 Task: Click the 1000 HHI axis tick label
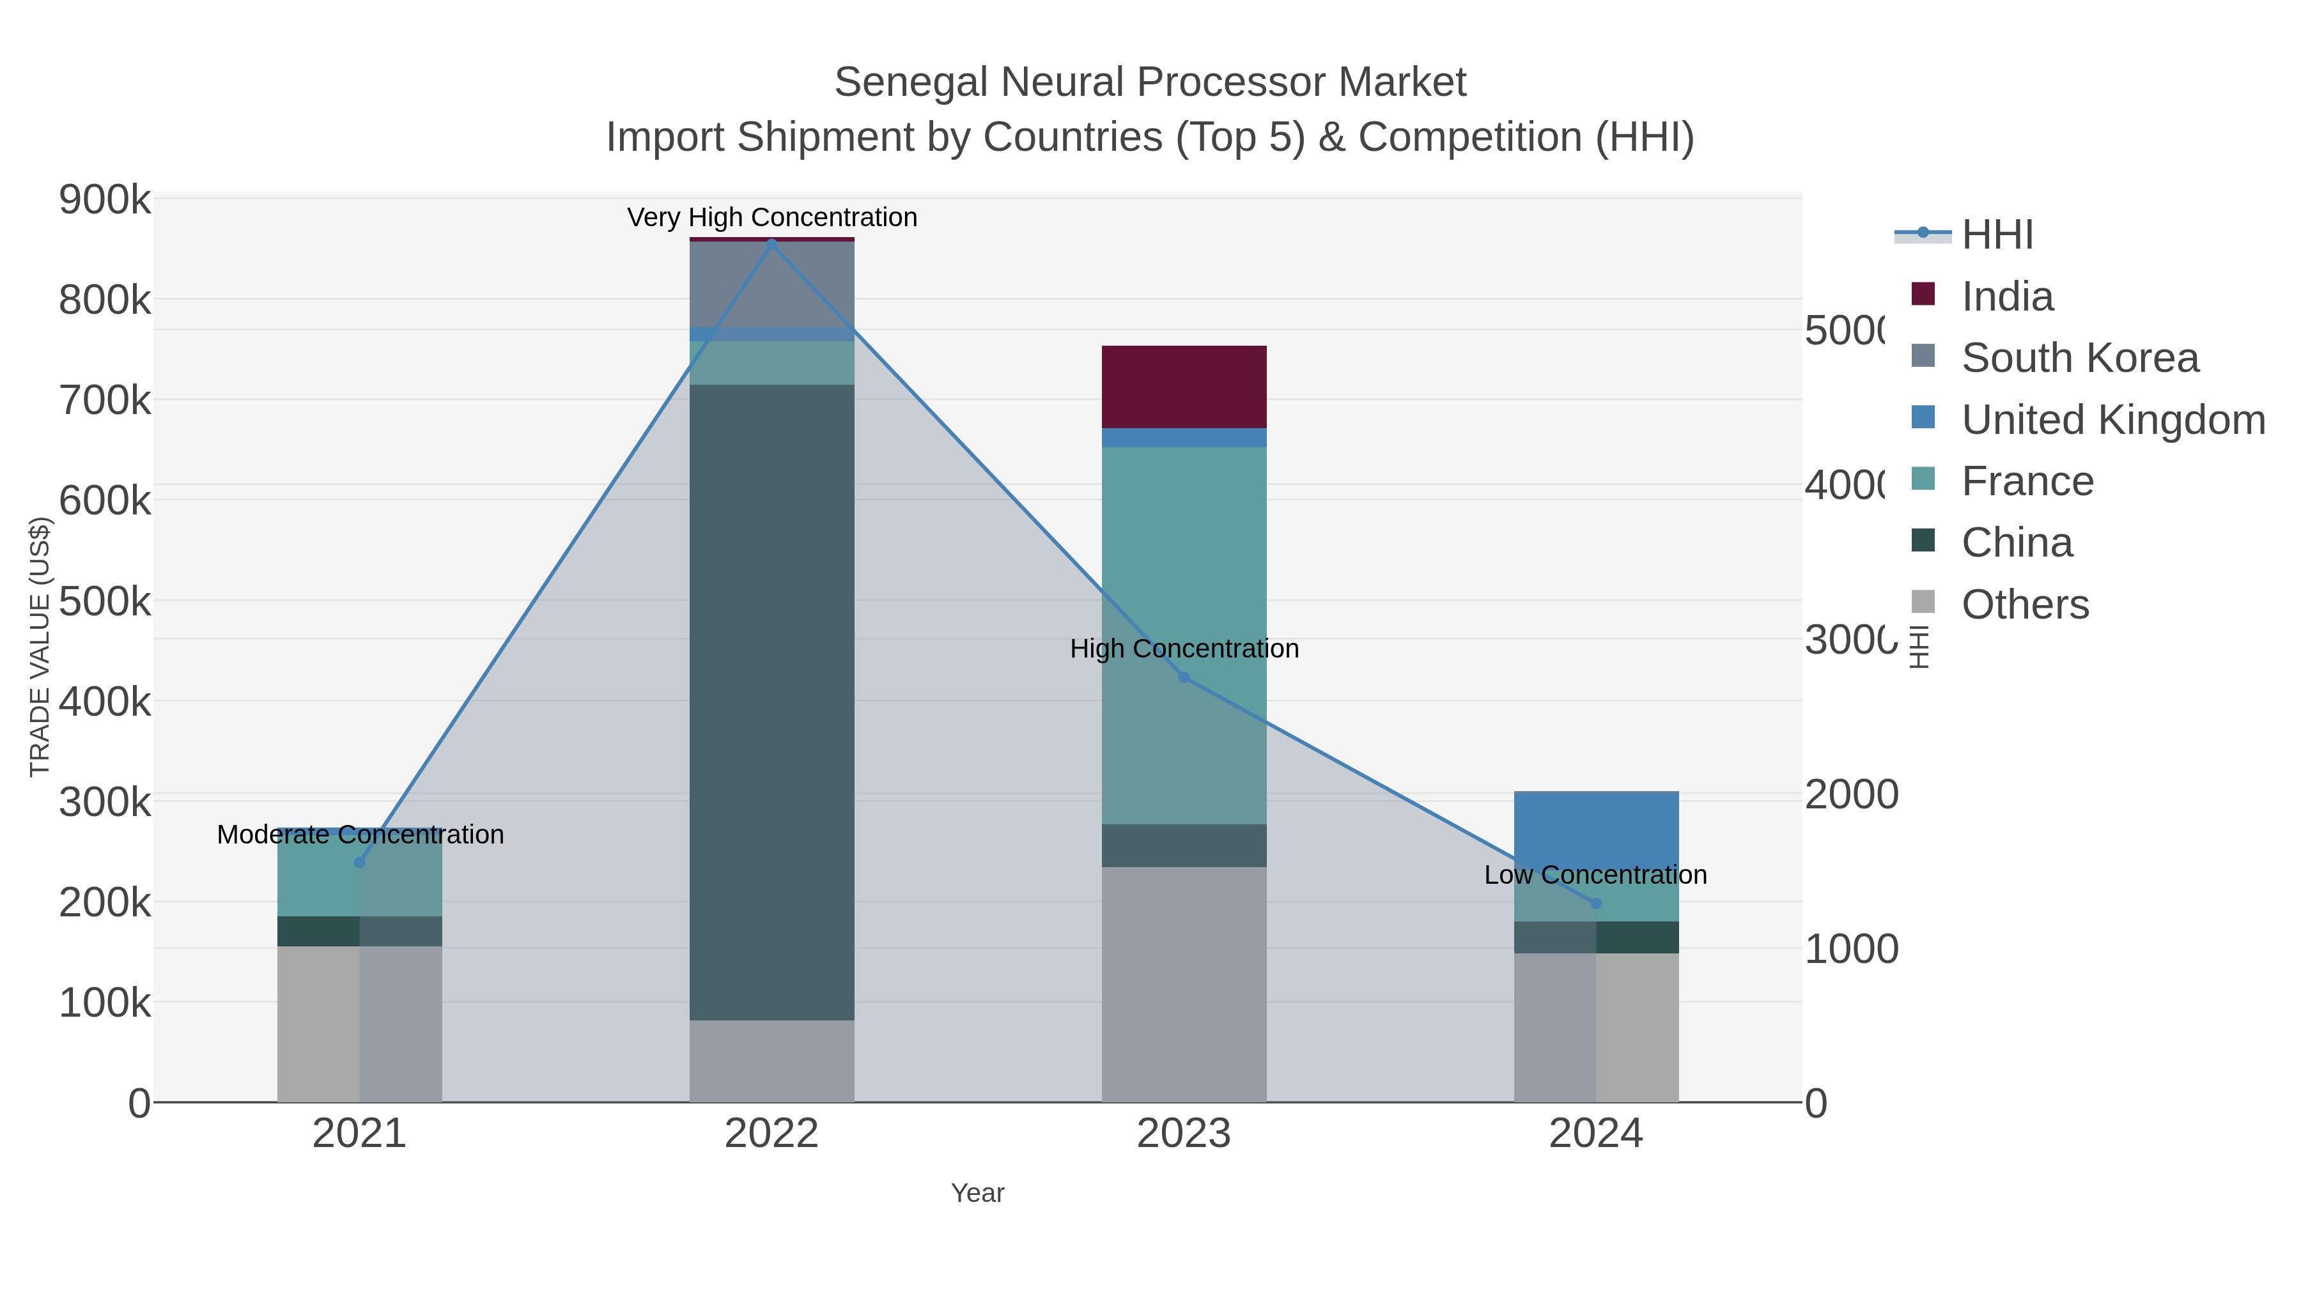pos(1852,948)
